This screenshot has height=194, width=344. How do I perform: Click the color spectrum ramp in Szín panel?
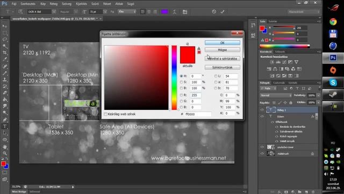(x=284, y=46)
